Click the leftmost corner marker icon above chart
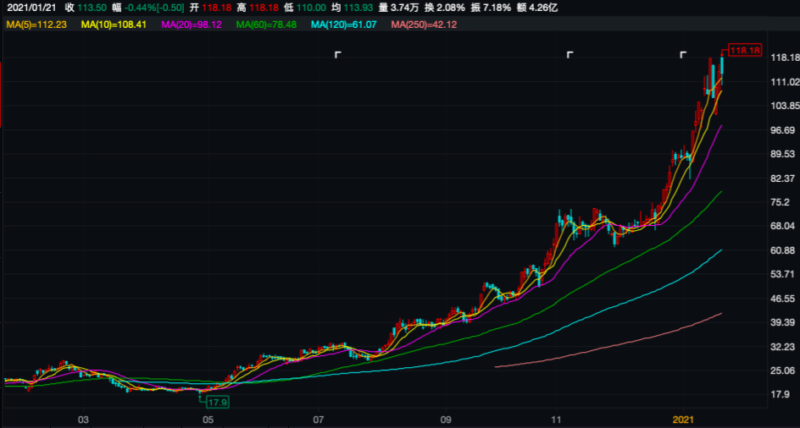The height and width of the screenshot is (428, 800). [x=337, y=55]
